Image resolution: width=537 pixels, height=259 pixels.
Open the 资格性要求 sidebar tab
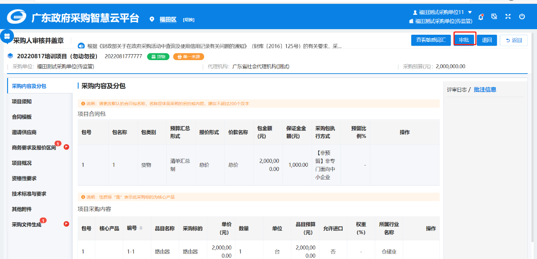tap(40, 178)
